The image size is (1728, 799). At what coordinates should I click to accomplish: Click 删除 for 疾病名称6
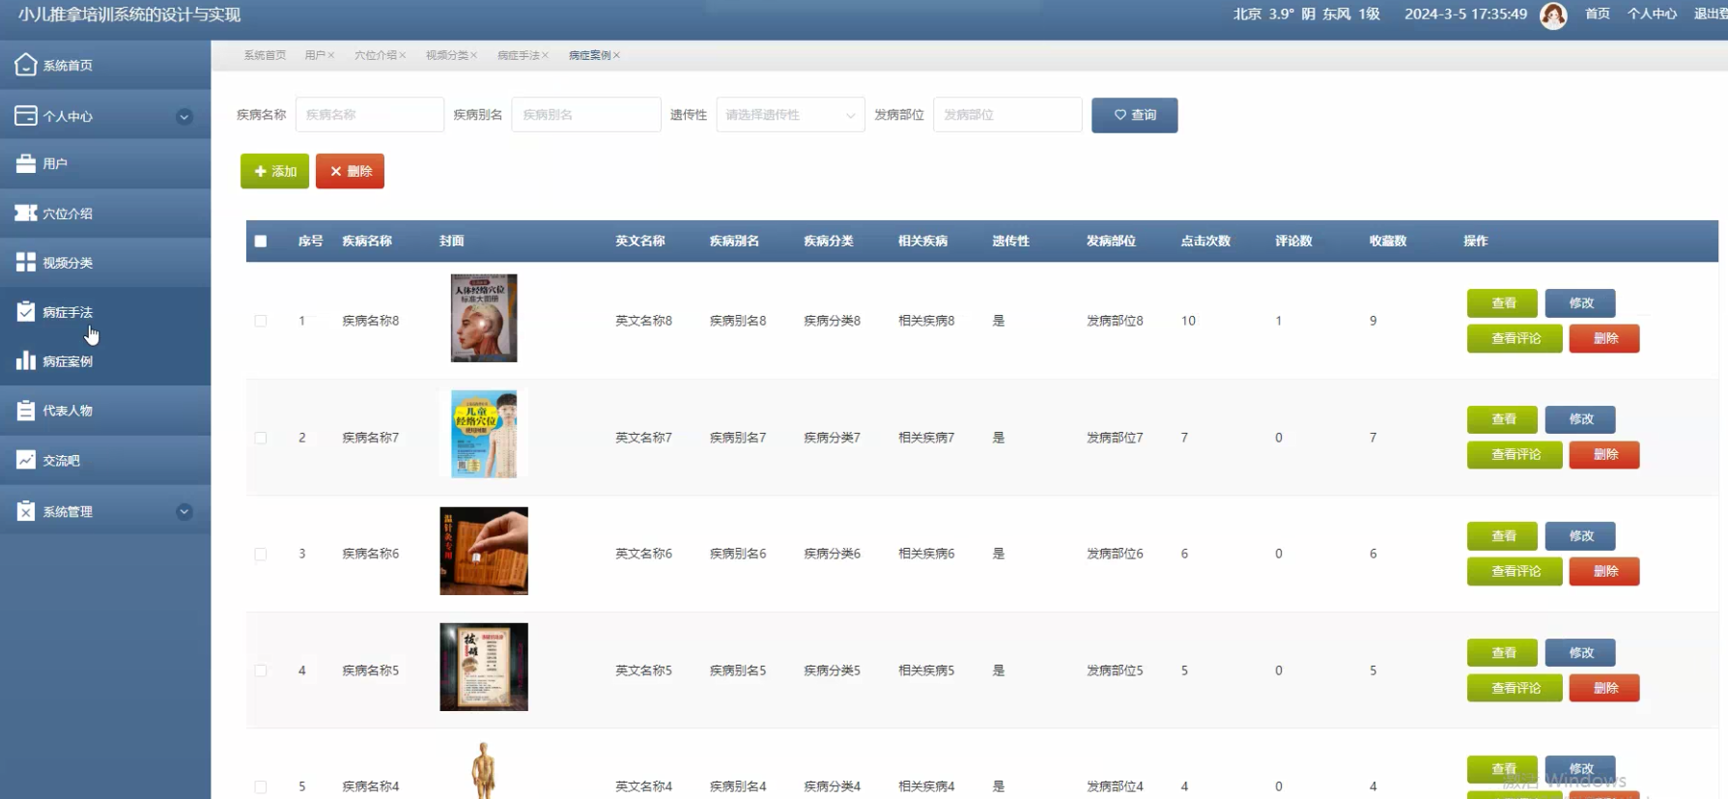pyautogui.click(x=1604, y=571)
